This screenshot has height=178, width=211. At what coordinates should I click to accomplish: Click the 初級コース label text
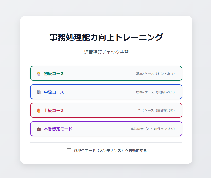[54, 73]
